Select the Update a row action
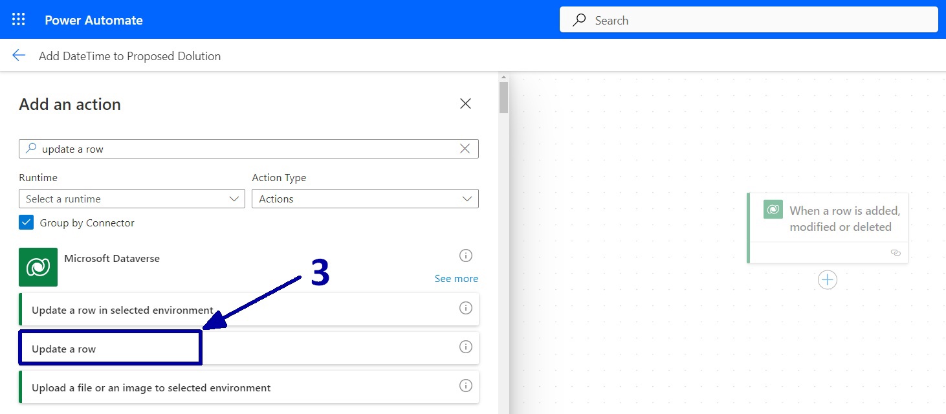The image size is (946, 414). tap(249, 348)
